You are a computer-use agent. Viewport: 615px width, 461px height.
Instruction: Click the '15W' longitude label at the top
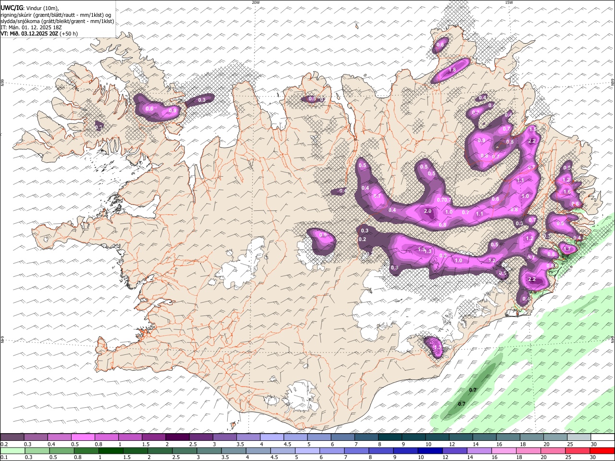(509, 2)
